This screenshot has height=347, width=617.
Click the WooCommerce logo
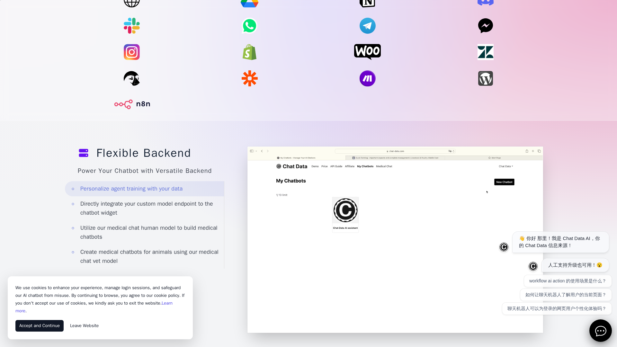367,52
